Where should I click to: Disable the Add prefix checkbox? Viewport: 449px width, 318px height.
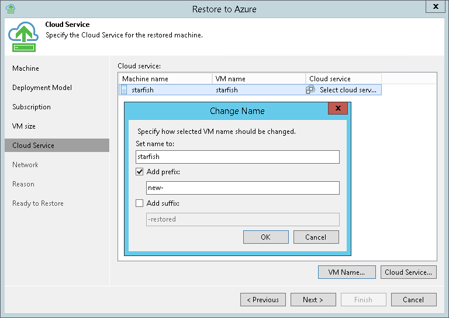point(140,172)
